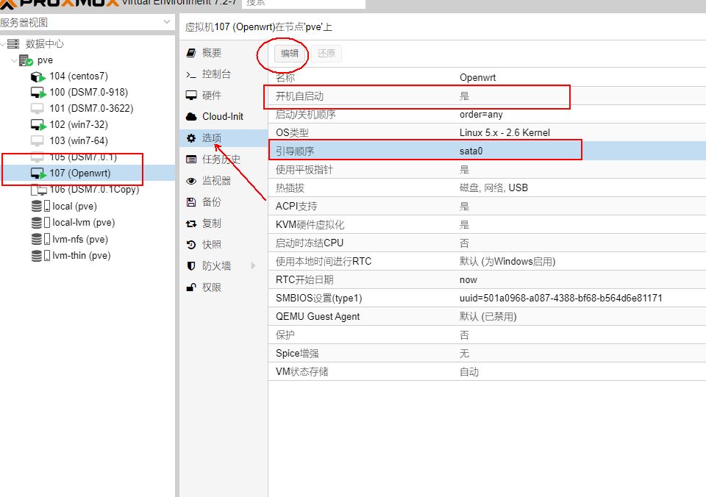
Task: Click the storage icon for lvm-nfs (pve)
Action: point(40,239)
